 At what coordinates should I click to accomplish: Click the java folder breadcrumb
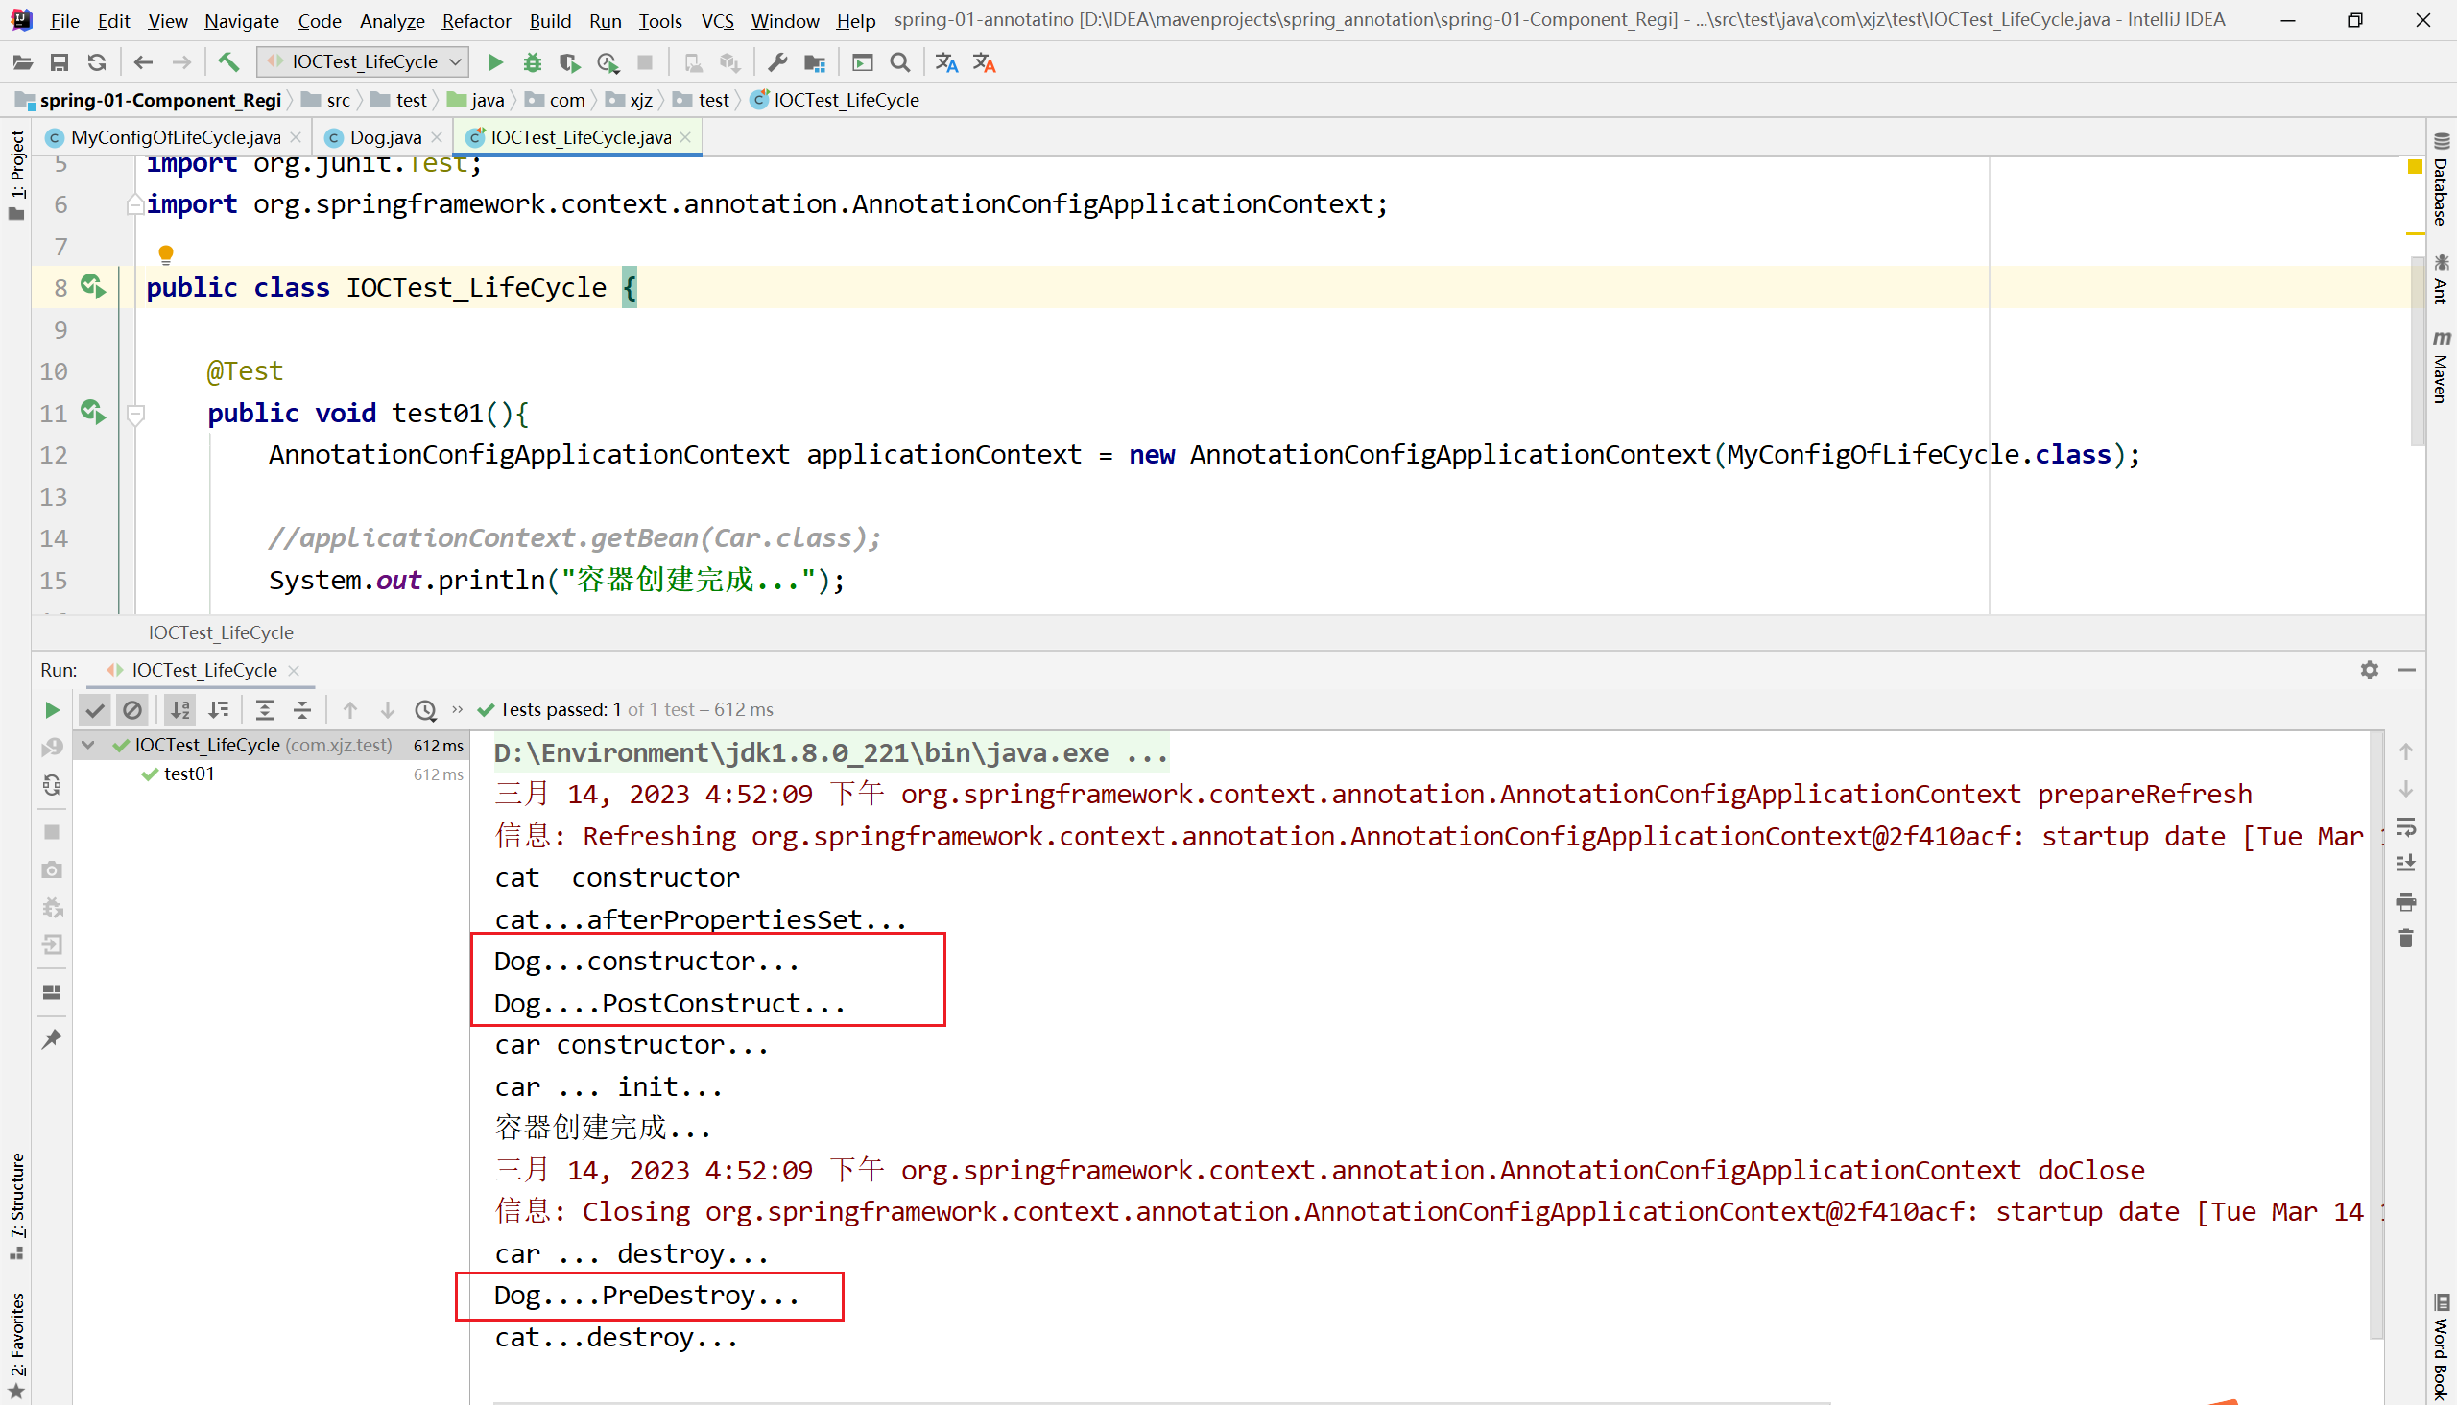(x=476, y=100)
